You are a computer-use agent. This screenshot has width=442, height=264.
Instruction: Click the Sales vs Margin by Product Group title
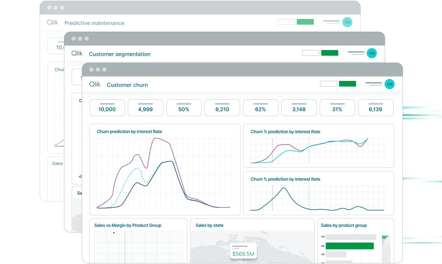pos(128,225)
